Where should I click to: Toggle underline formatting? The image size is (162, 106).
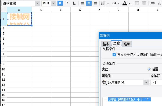click(x=74, y=3)
